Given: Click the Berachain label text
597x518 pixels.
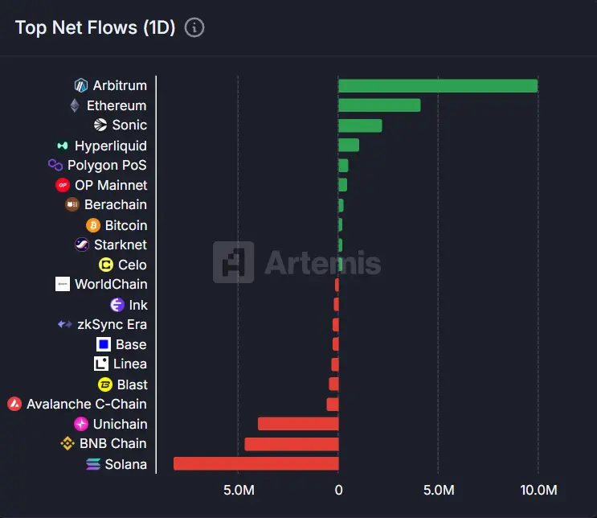Looking at the screenshot, I should pos(116,204).
